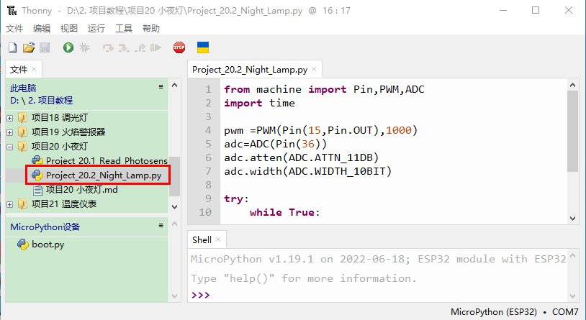Select the Shell tab
This screenshot has width=586, height=320.
pyautogui.click(x=202, y=239)
